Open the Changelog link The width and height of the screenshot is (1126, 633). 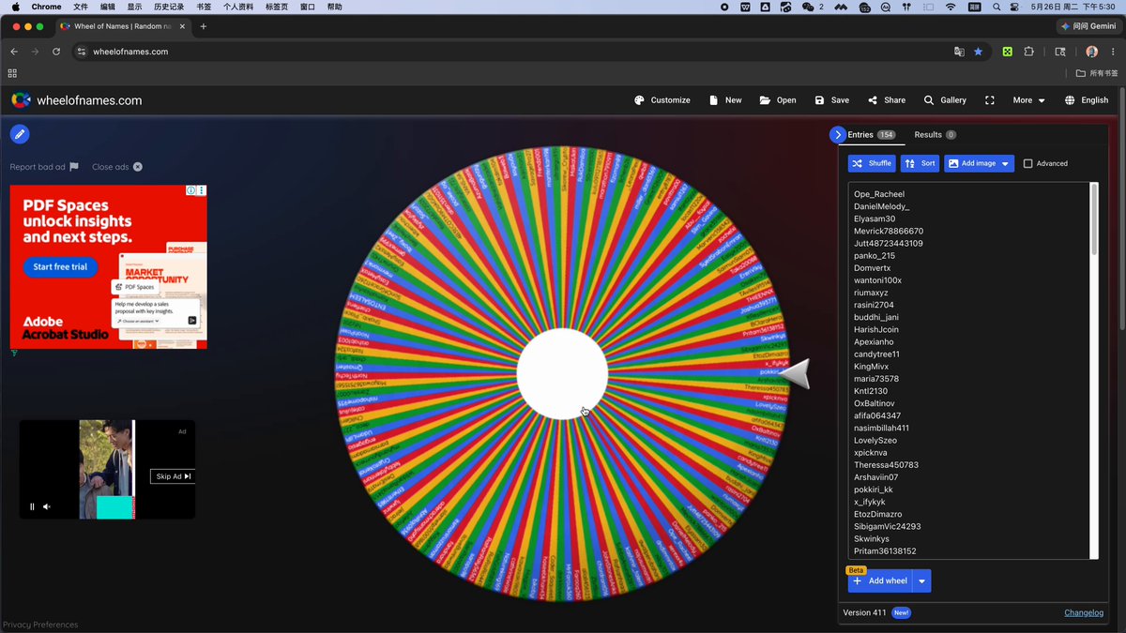tap(1084, 612)
